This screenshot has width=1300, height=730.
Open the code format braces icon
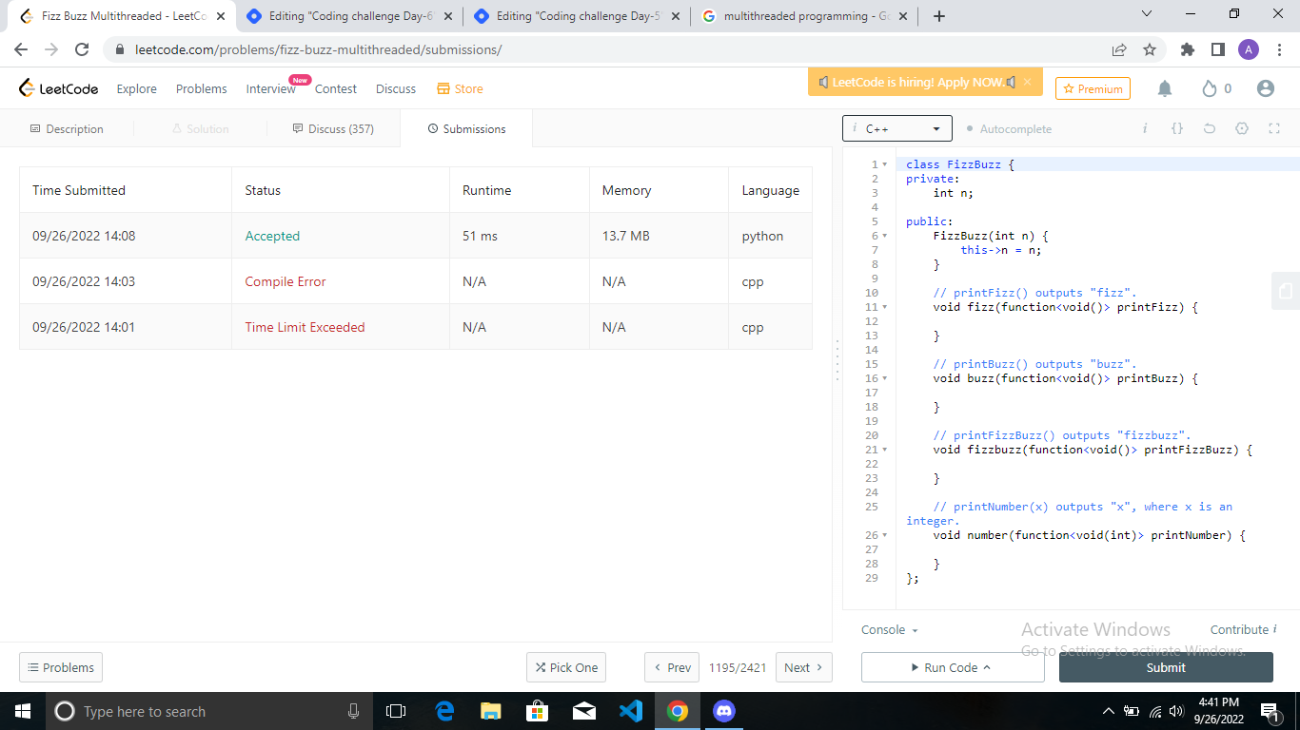click(x=1177, y=128)
